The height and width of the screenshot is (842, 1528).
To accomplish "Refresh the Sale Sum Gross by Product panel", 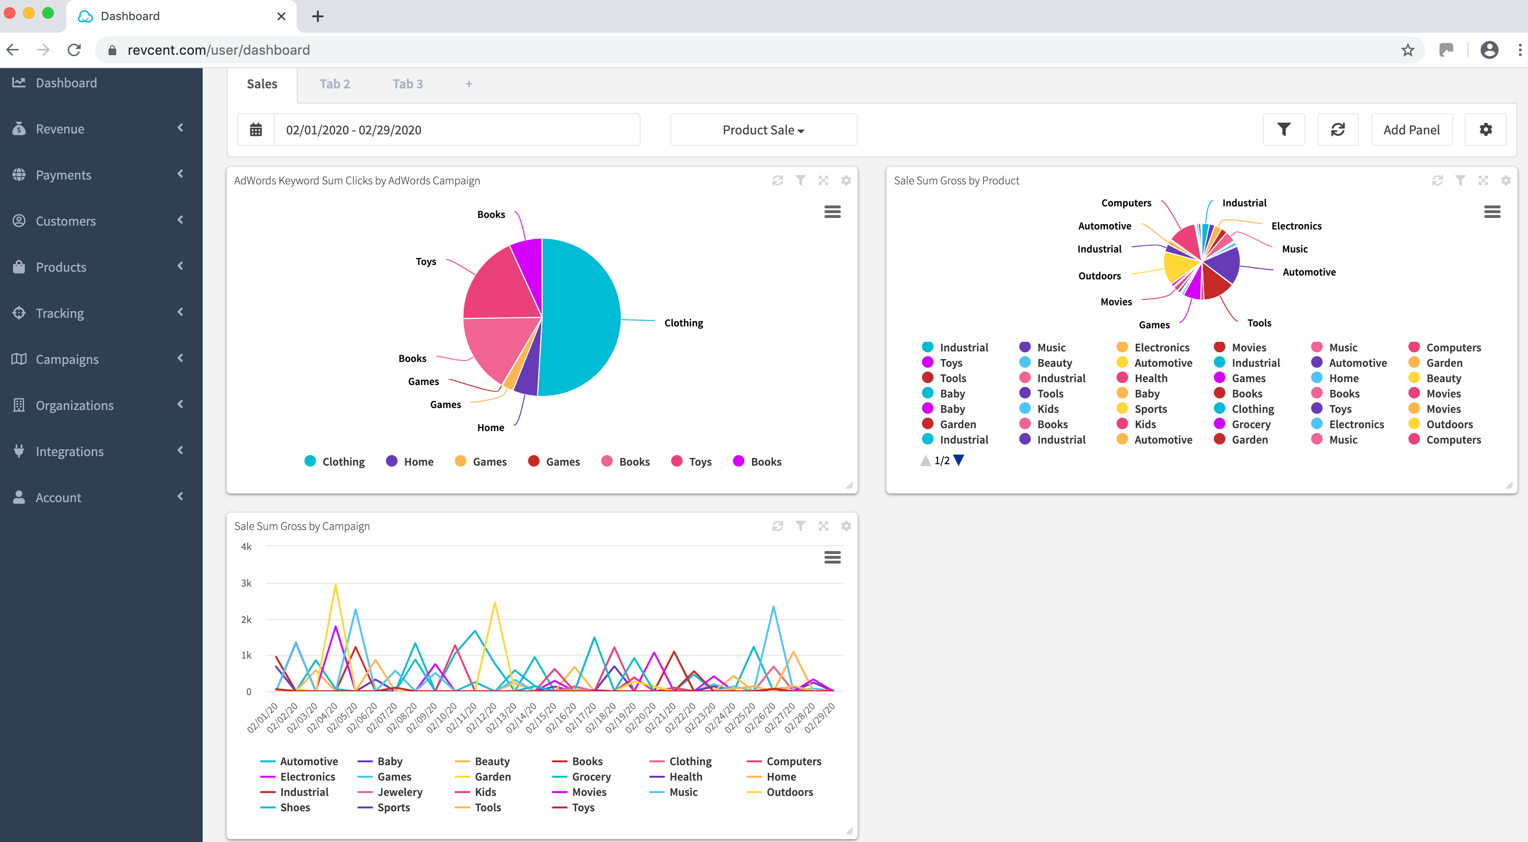I will click(x=1437, y=180).
